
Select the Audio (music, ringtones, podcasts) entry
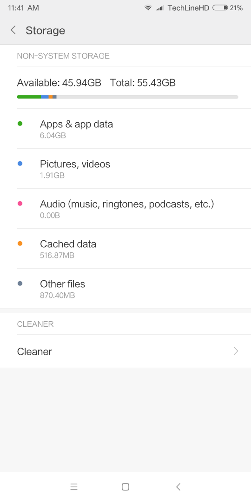(x=125, y=209)
